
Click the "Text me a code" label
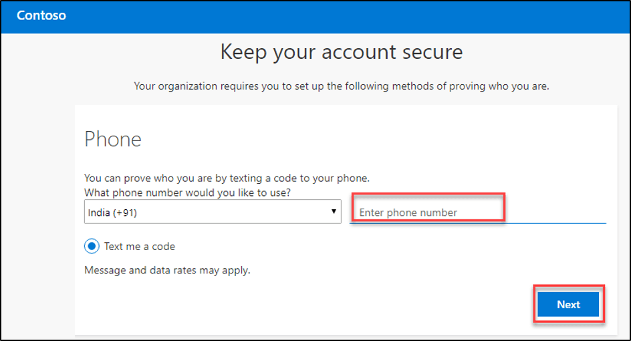click(x=139, y=246)
